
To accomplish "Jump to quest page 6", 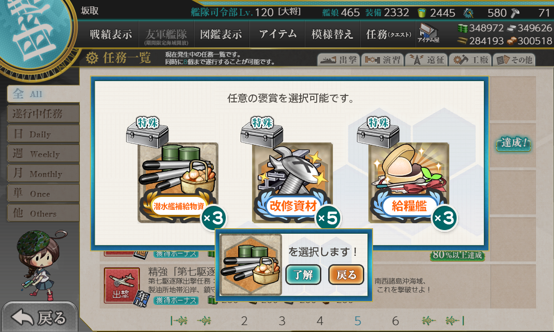I will click(395, 321).
